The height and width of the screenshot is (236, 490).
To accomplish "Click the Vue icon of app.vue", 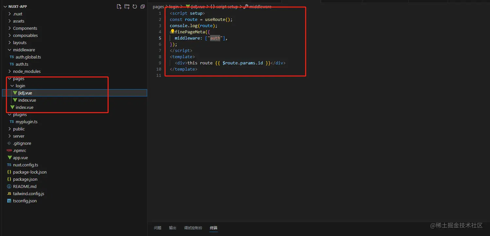I will (9, 158).
